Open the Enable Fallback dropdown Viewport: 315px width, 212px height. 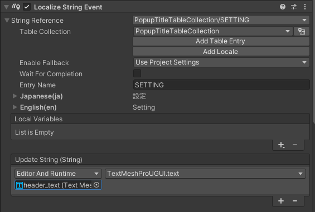(221, 62)
